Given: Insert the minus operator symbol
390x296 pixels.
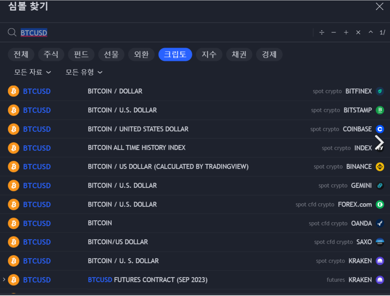Looking at the screenshot, I should pos(334,32).
